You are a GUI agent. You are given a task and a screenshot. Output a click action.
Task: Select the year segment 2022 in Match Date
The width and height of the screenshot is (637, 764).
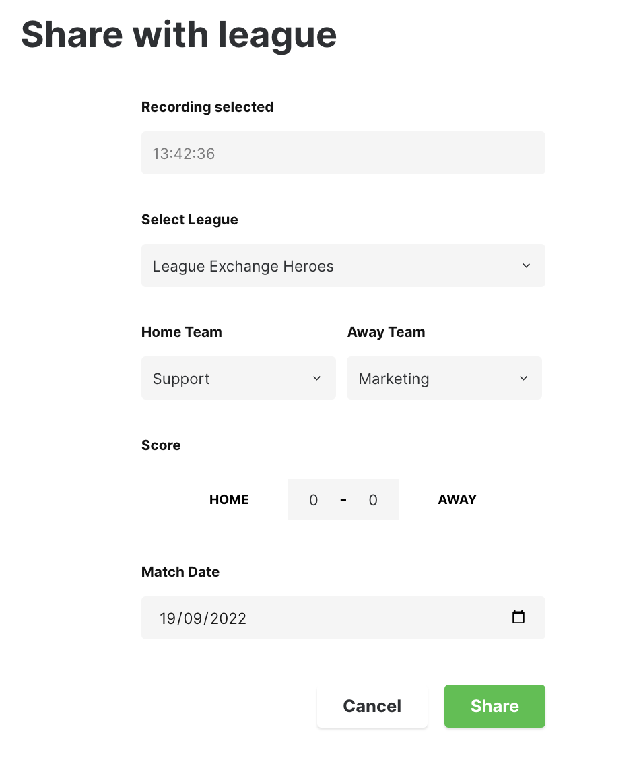[x=228, y=618]
